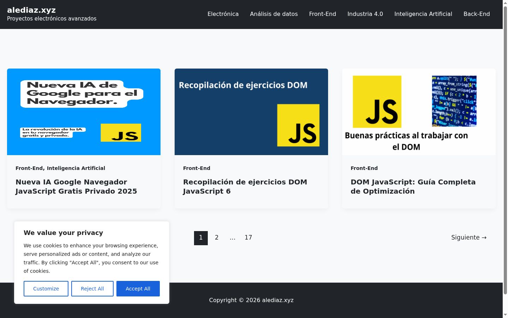Viewport: 508px width, 318px height.
Task: Open post Recopilación de ejercicios DOM JavaScript 6
Action: [245, 187]
